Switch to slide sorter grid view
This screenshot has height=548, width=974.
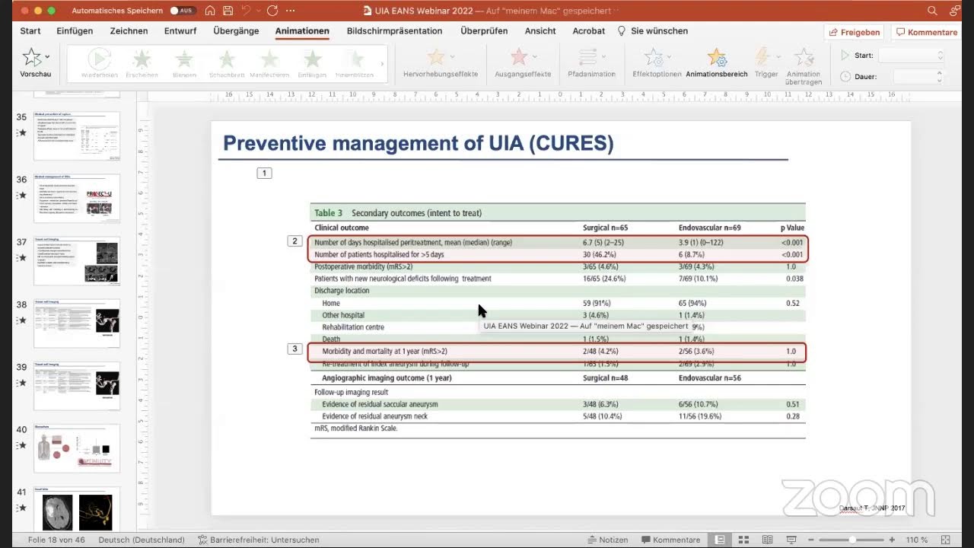744,540
